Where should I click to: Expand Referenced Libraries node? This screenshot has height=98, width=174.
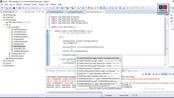(x=4, y=59)
